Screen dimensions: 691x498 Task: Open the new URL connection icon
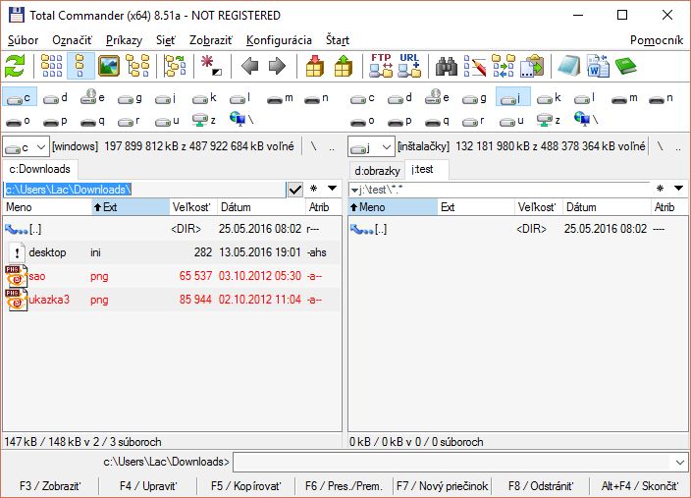pyautogui.click(x=409, y=66)
